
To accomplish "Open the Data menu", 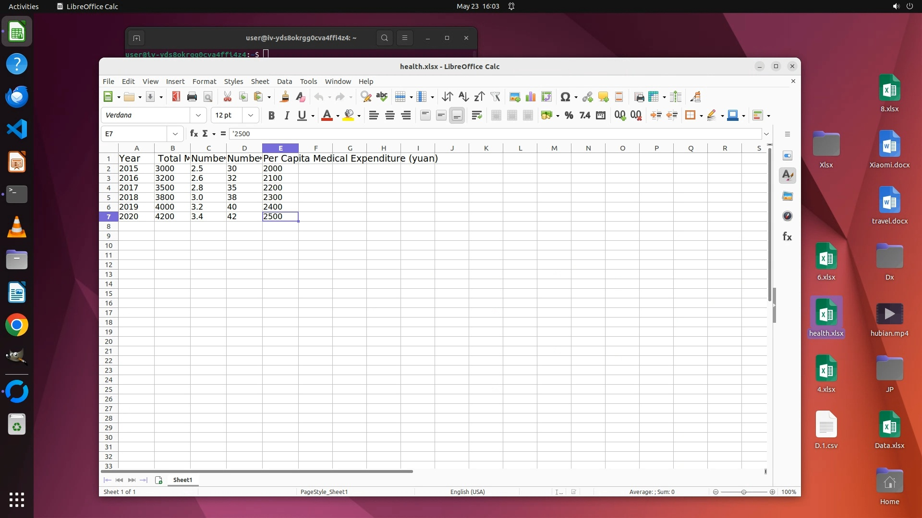I will [x=284, y=82].
